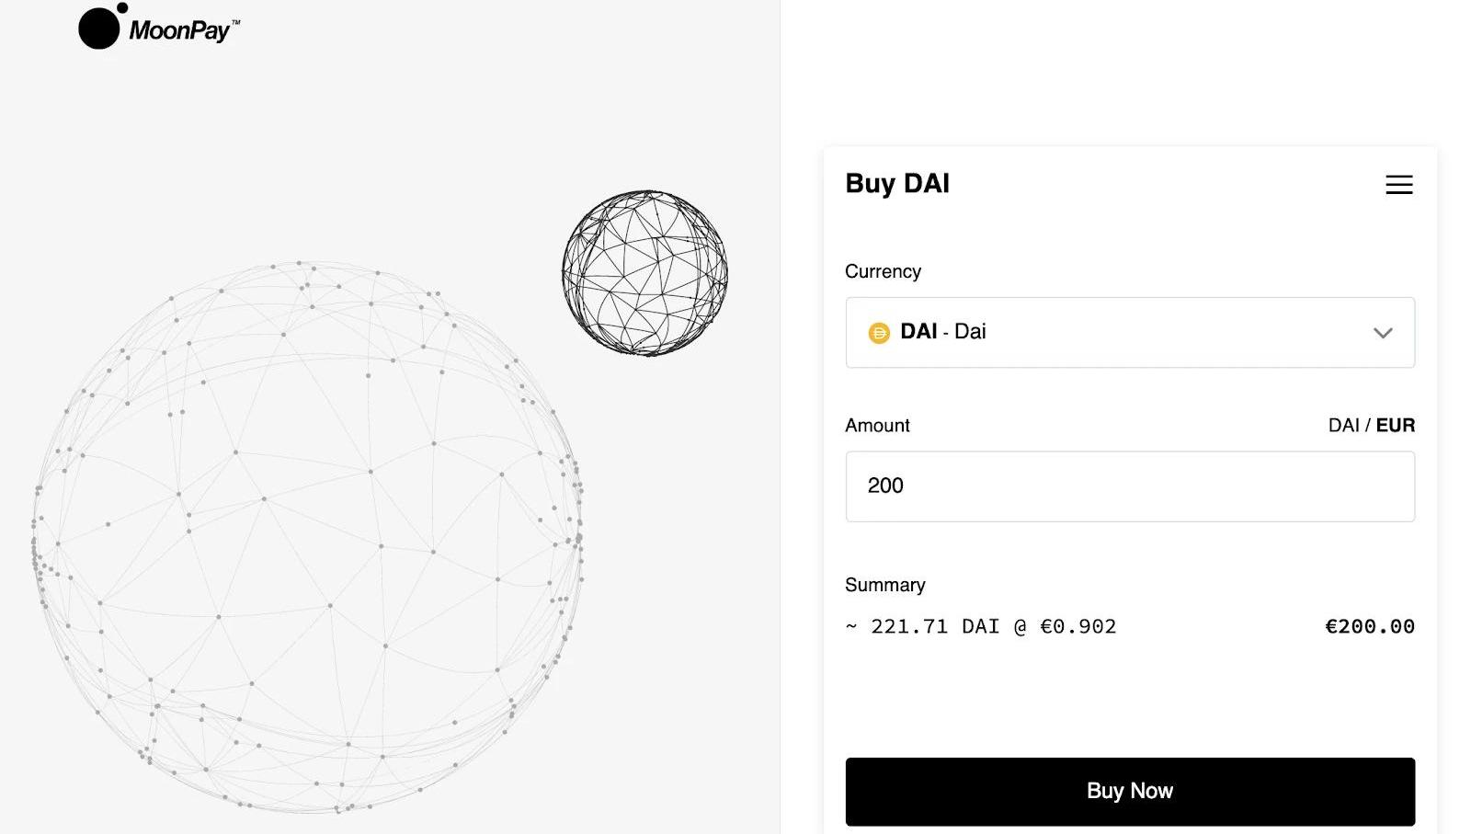The width and height of the screenshot is (1471, 834).
Task: Click the €200.00 total value
Action: pos(1369,627)
